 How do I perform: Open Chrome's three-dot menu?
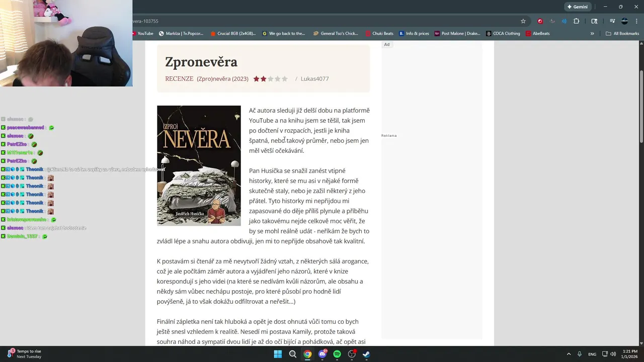[x=636, y=21]
